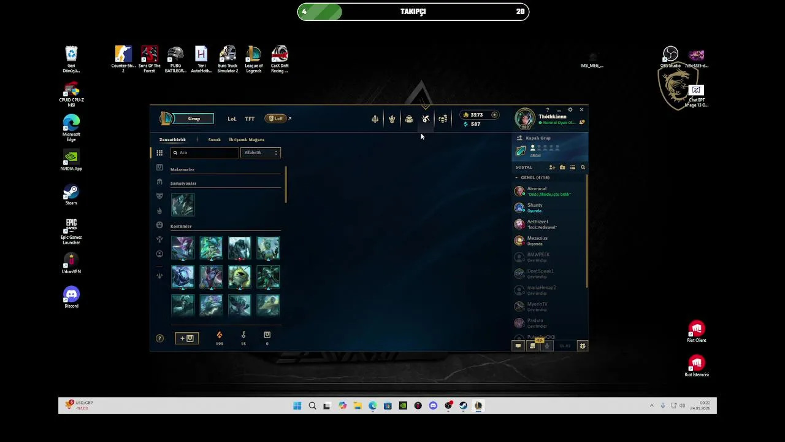This screenshot has width=785, height=442.
Task: Open the Grup party button
Action: pyautogui.click(x=194, y=118)
